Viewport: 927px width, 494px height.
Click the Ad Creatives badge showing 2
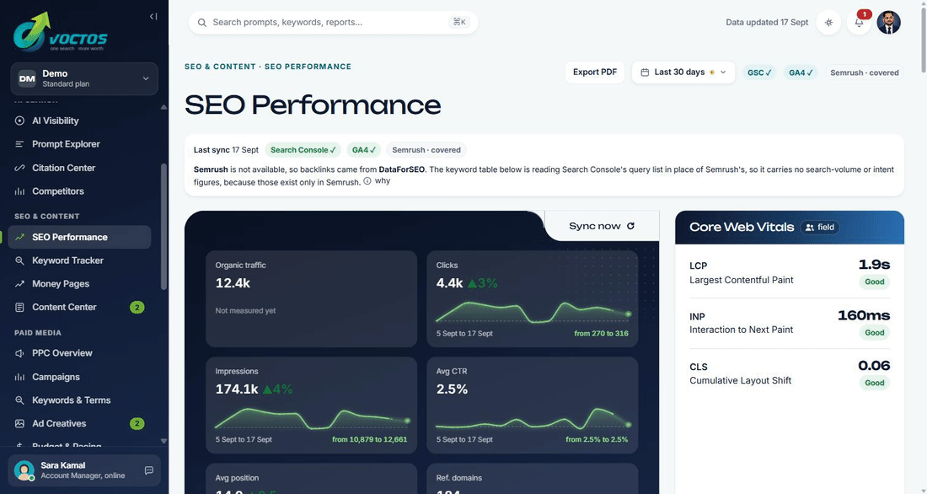[137, 423]
